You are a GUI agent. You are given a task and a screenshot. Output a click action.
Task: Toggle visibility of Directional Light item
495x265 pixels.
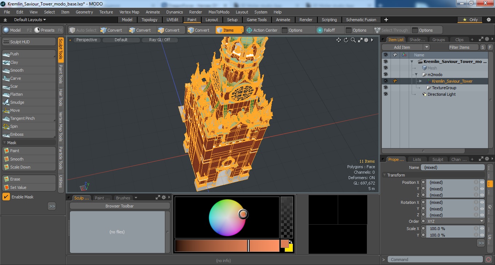tap(385, 94)
